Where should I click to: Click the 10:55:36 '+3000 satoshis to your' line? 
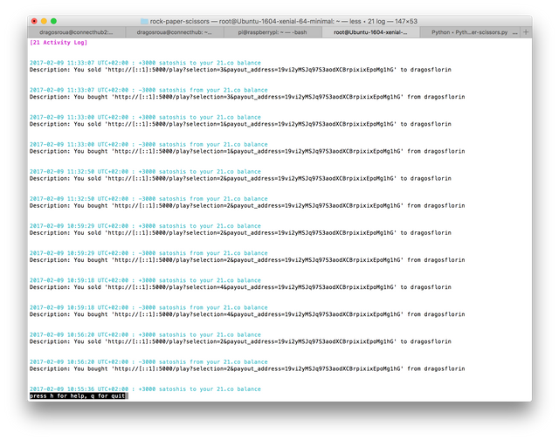click(x=145, y=389)
